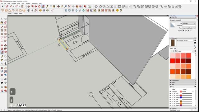Viewport: 199px width, 112px height.
Task: Activate the Orbit tool in top toolbar
Action: pos(58,6)
